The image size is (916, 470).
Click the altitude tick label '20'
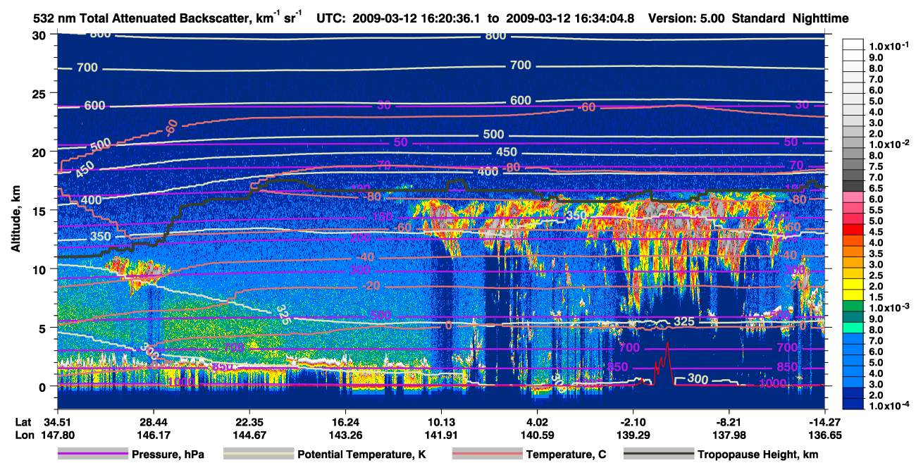pyautogui.click(x=40, y=152)
